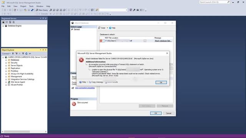Click the XEvent Profiler icon in tree
246x138 pixels.
(x=9, y=85)
